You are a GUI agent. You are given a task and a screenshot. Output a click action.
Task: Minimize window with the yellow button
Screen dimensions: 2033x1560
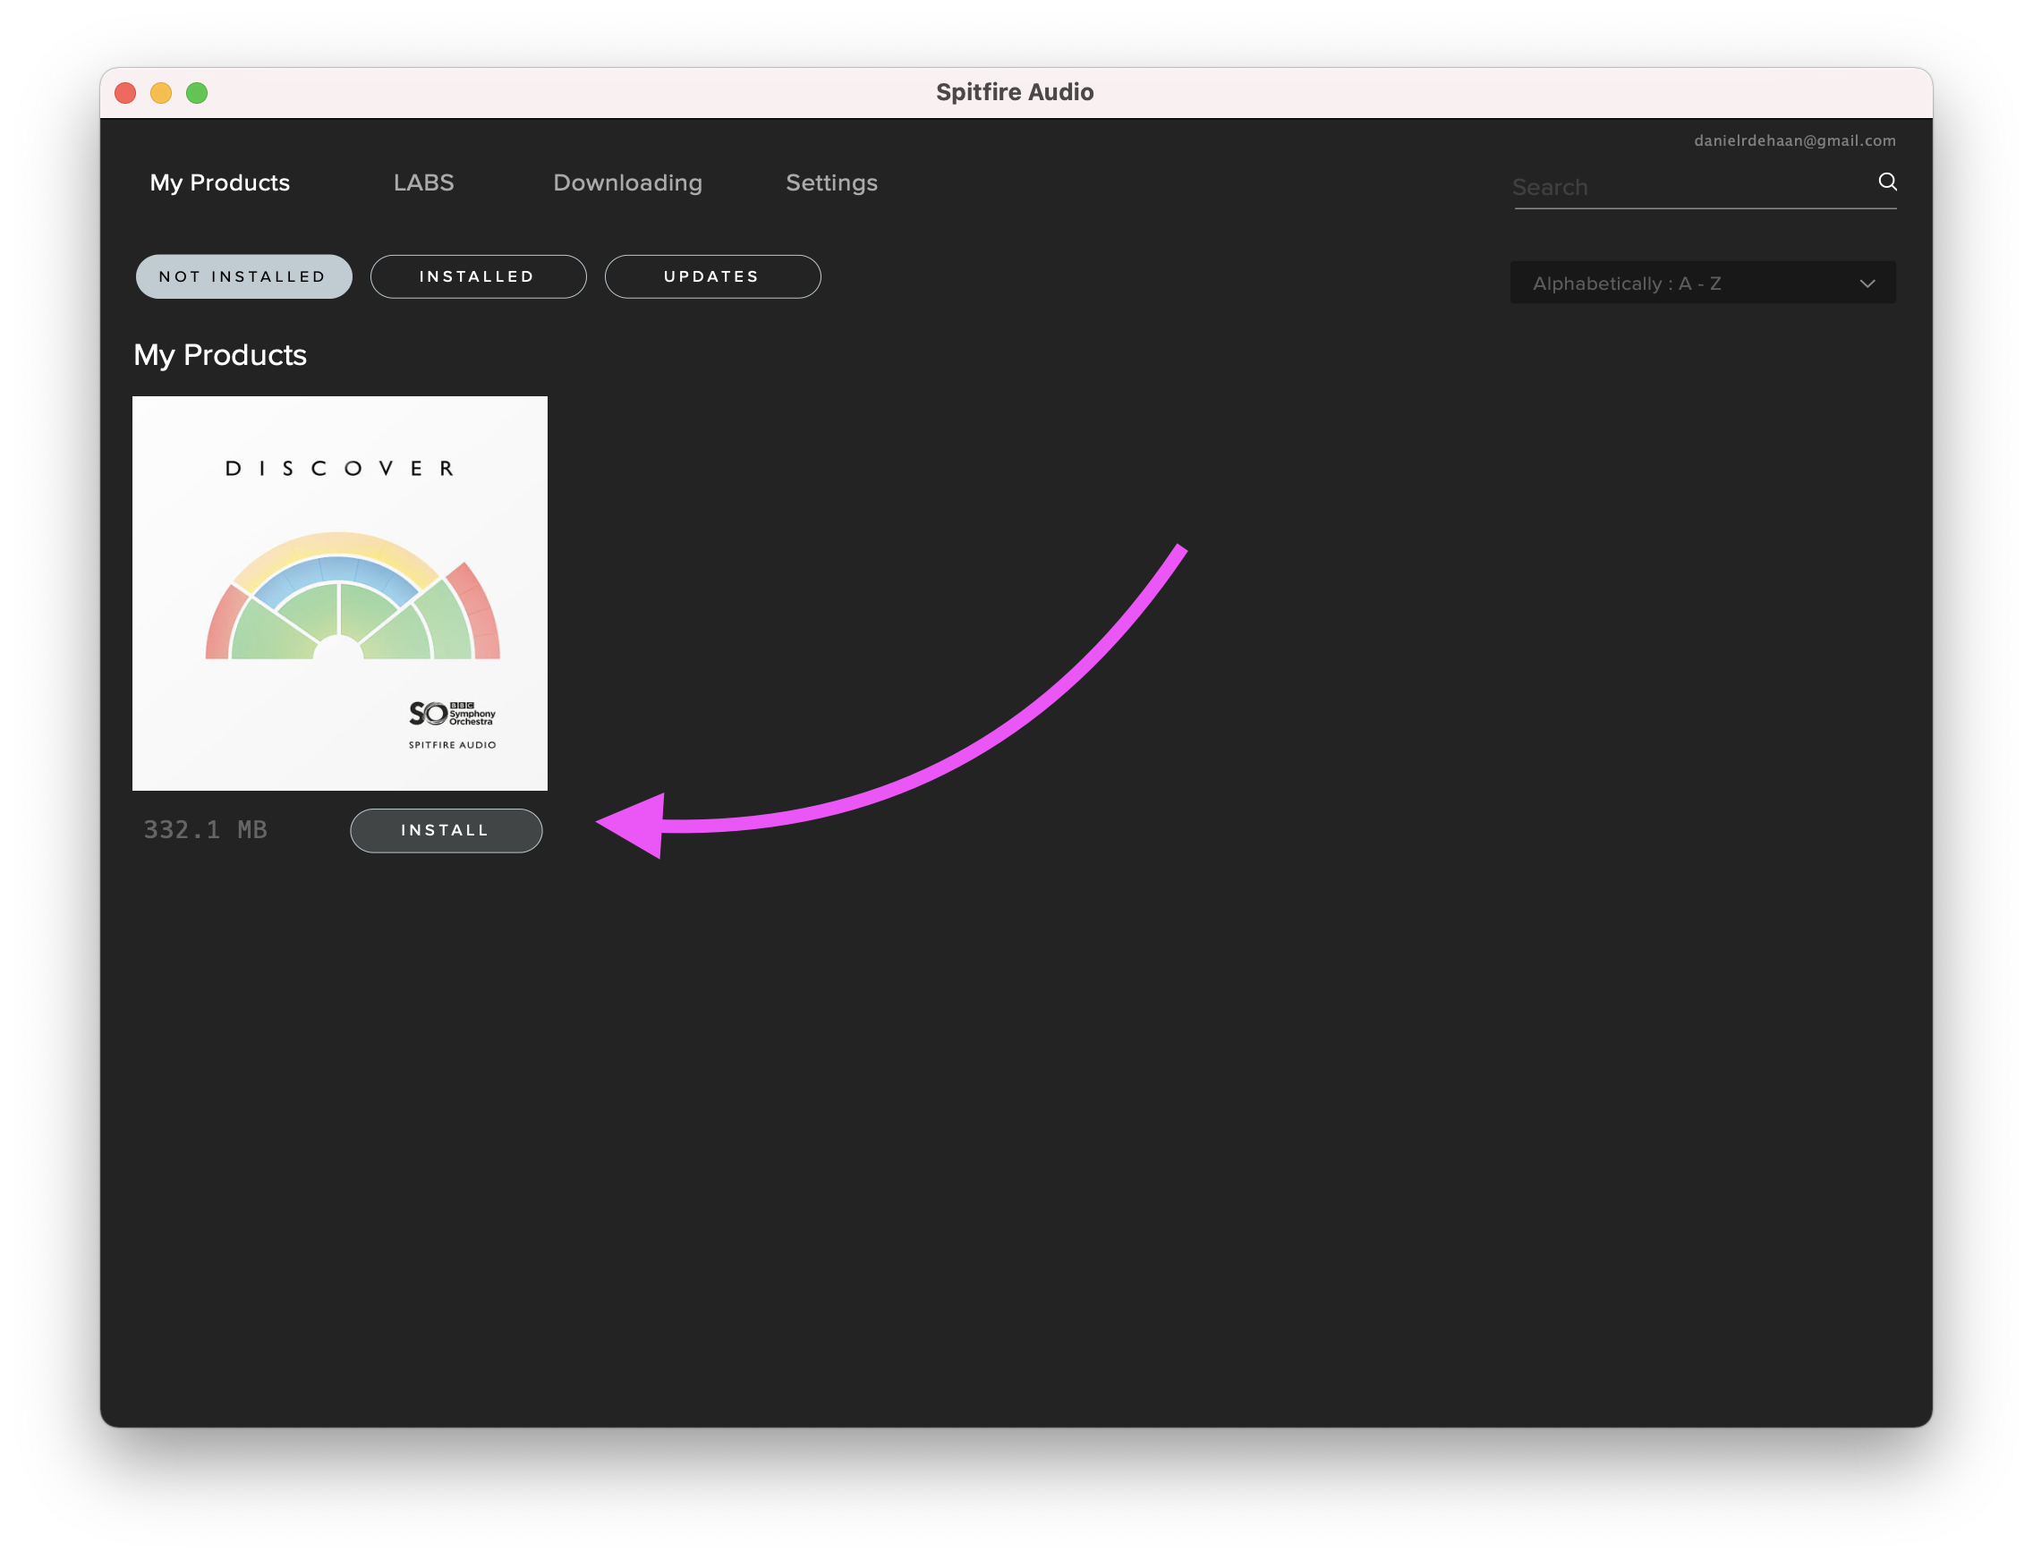tap(161, 93)
